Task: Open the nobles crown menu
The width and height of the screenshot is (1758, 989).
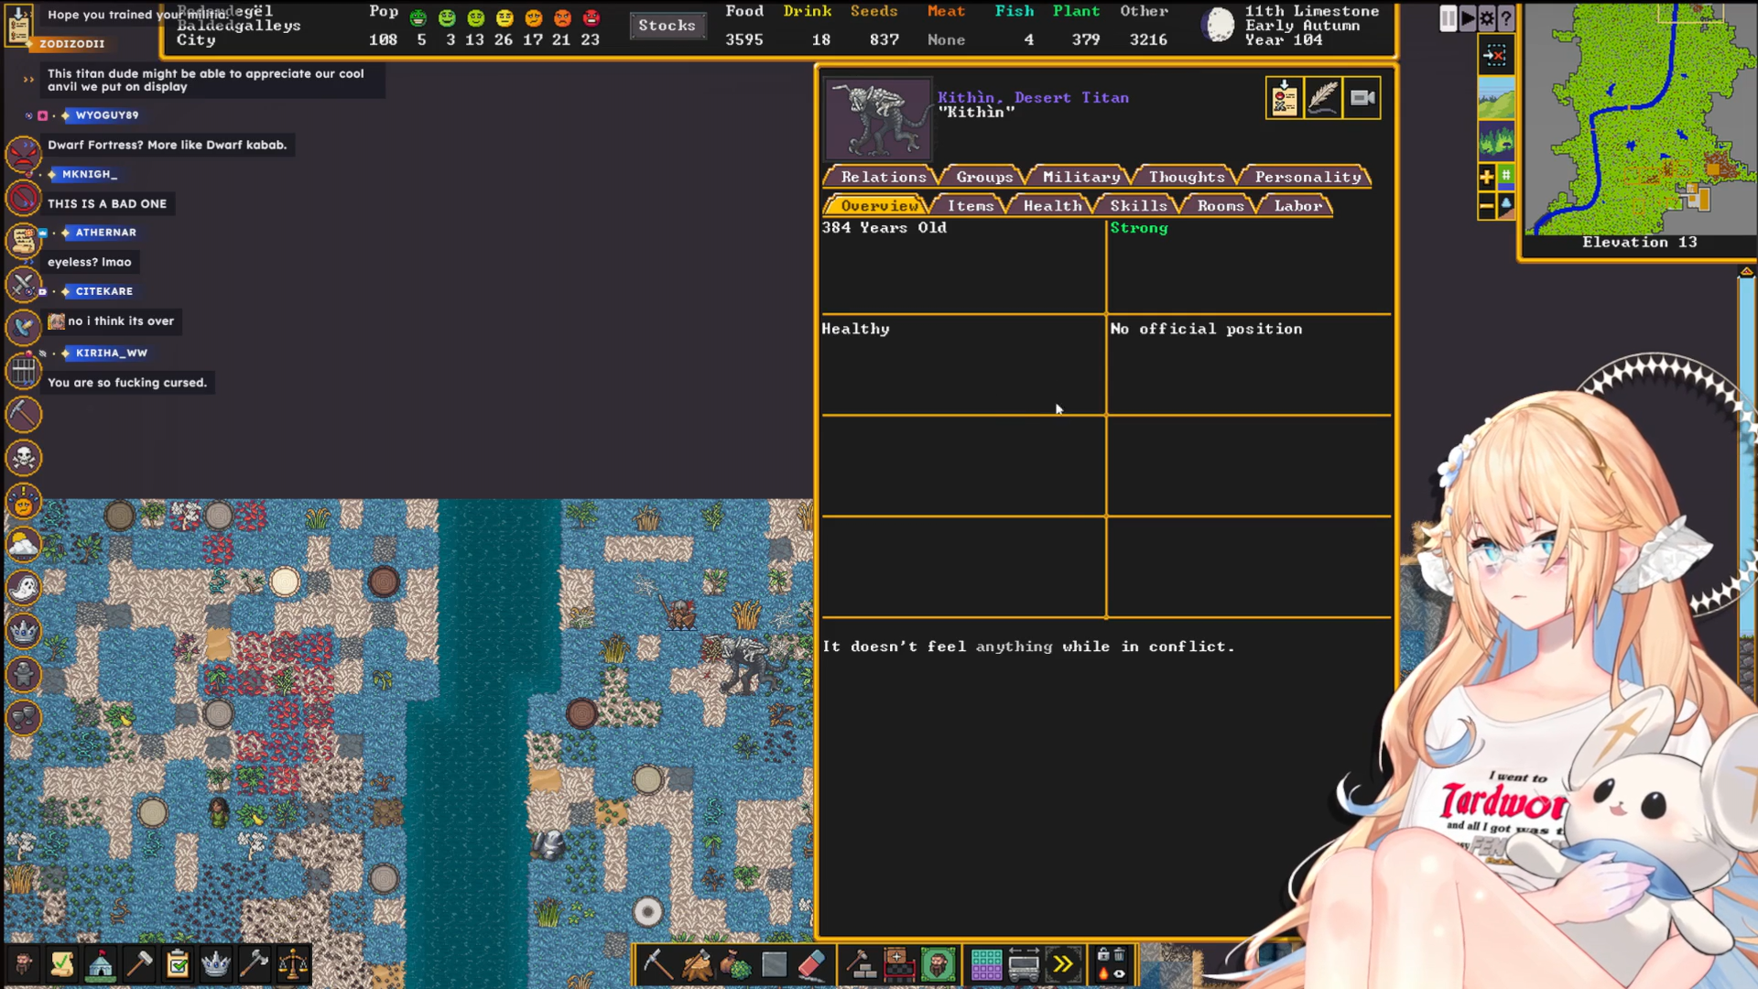Action: click(x=216, y=964)
